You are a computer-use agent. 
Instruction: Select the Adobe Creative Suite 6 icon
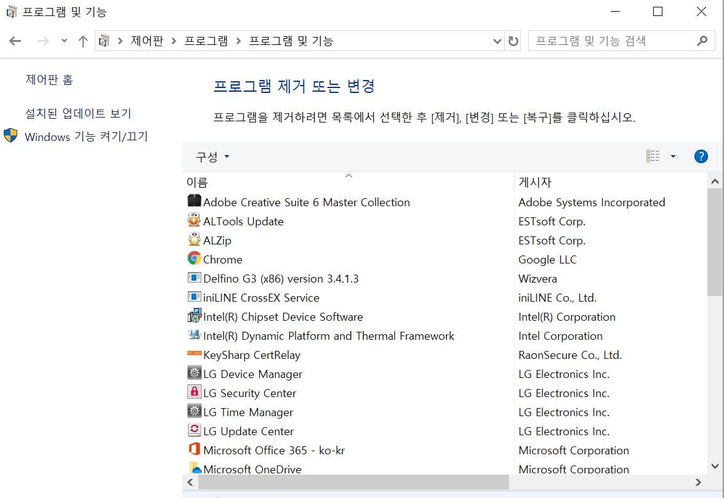pyautogui.click(x=195, y=201)
